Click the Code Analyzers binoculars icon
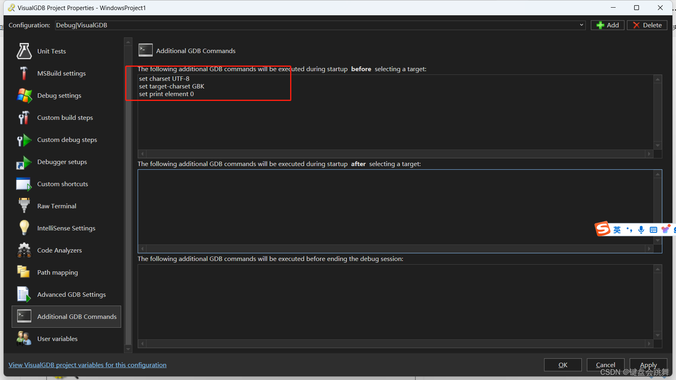This screenshot has height=380, width=676. pyautogui.click(x=24, y=250)
